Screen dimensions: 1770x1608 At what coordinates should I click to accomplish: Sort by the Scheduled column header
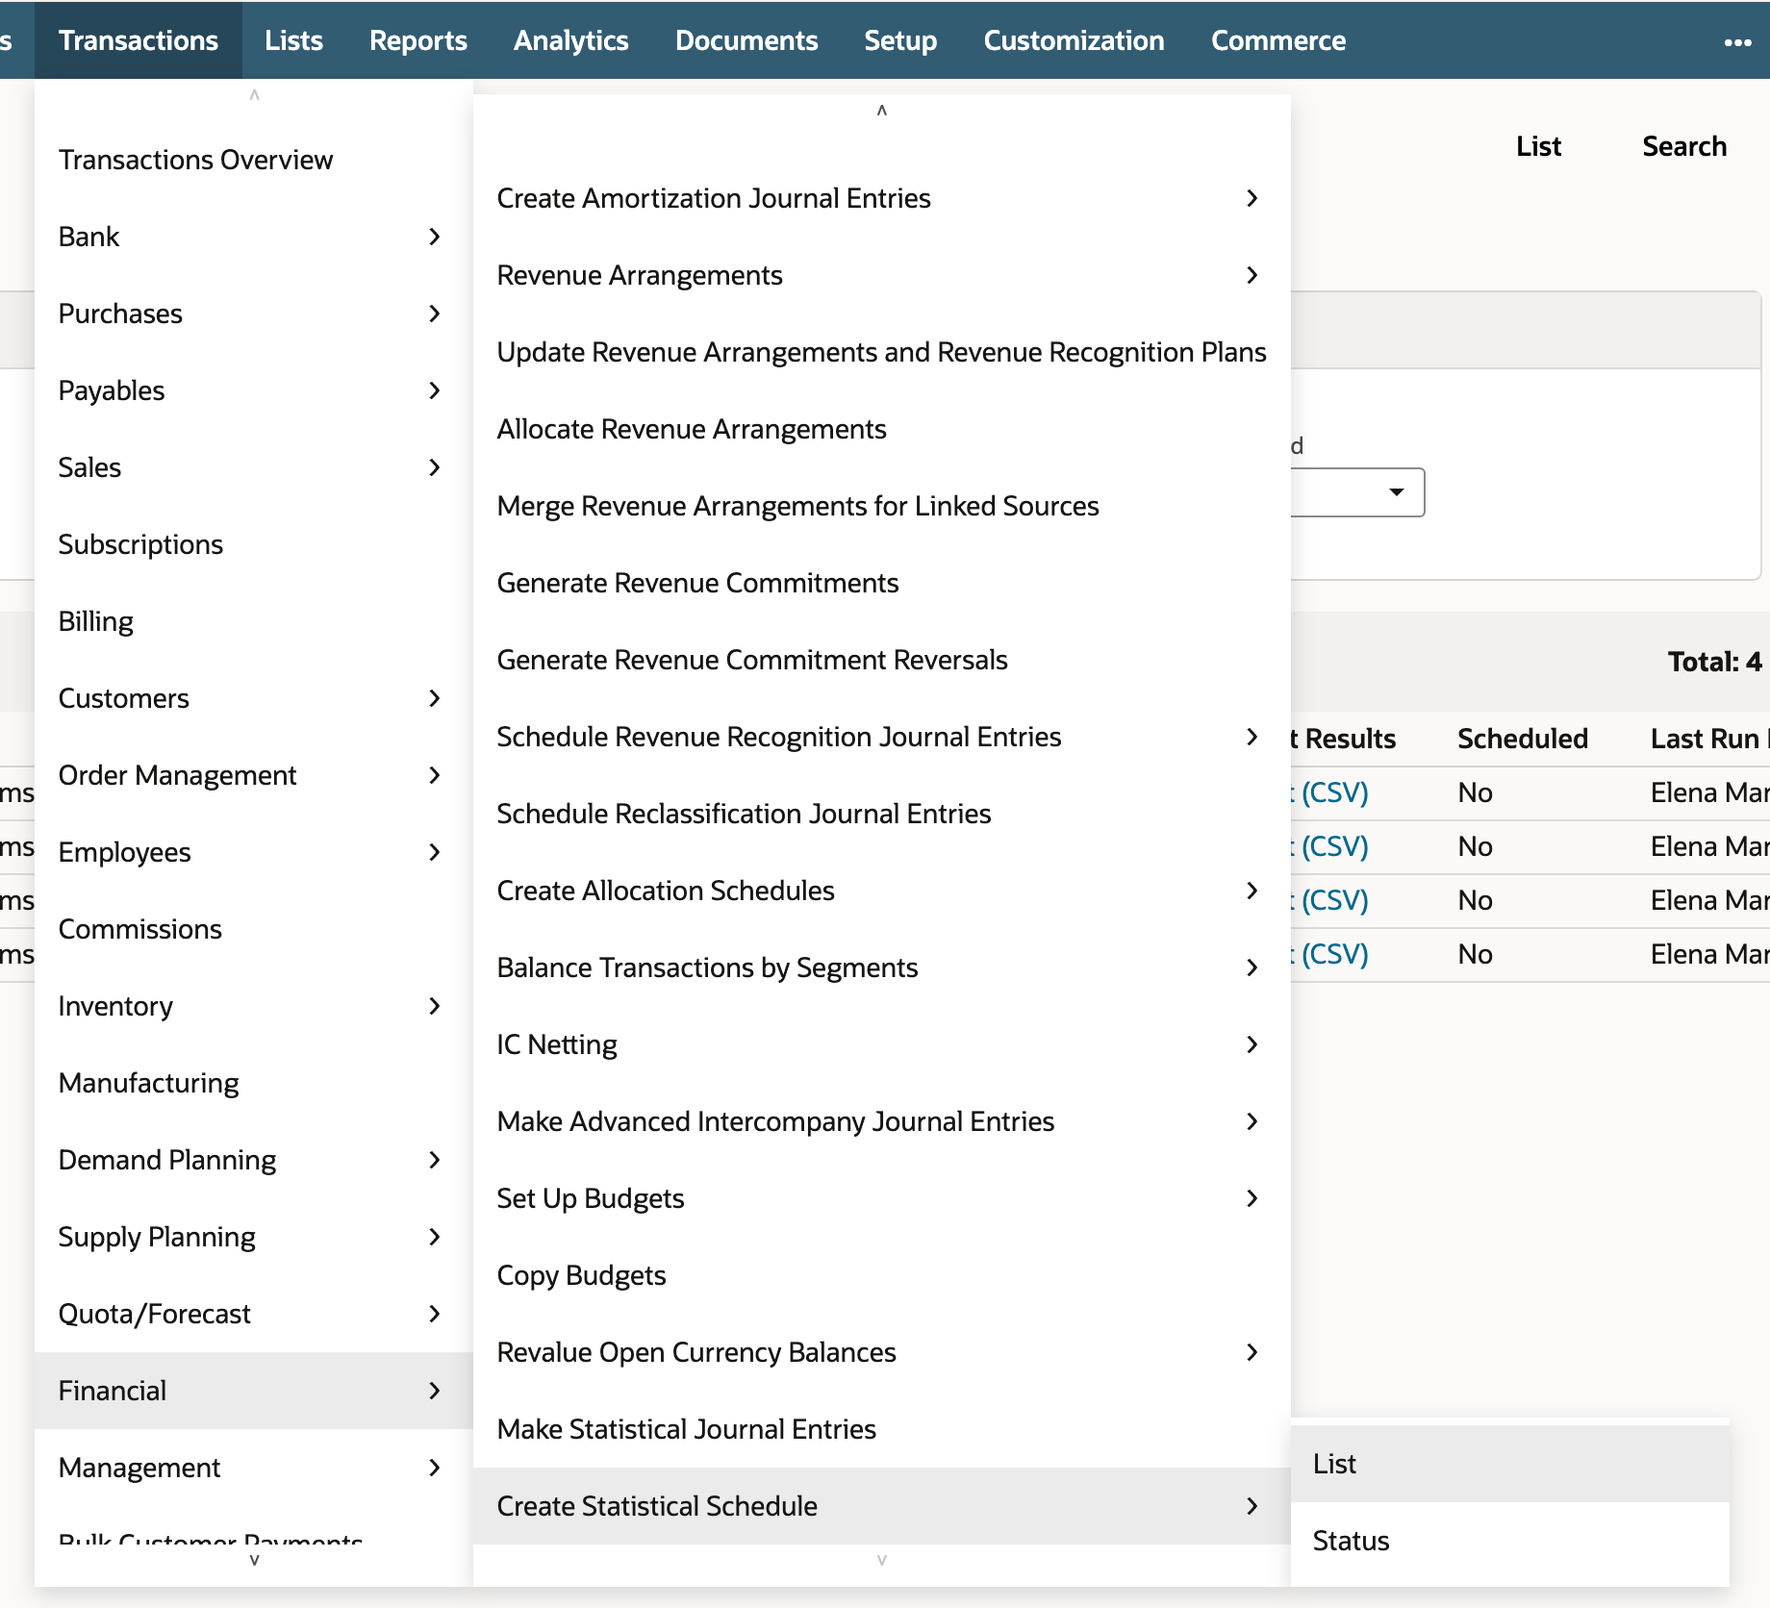coord(1522,739)
